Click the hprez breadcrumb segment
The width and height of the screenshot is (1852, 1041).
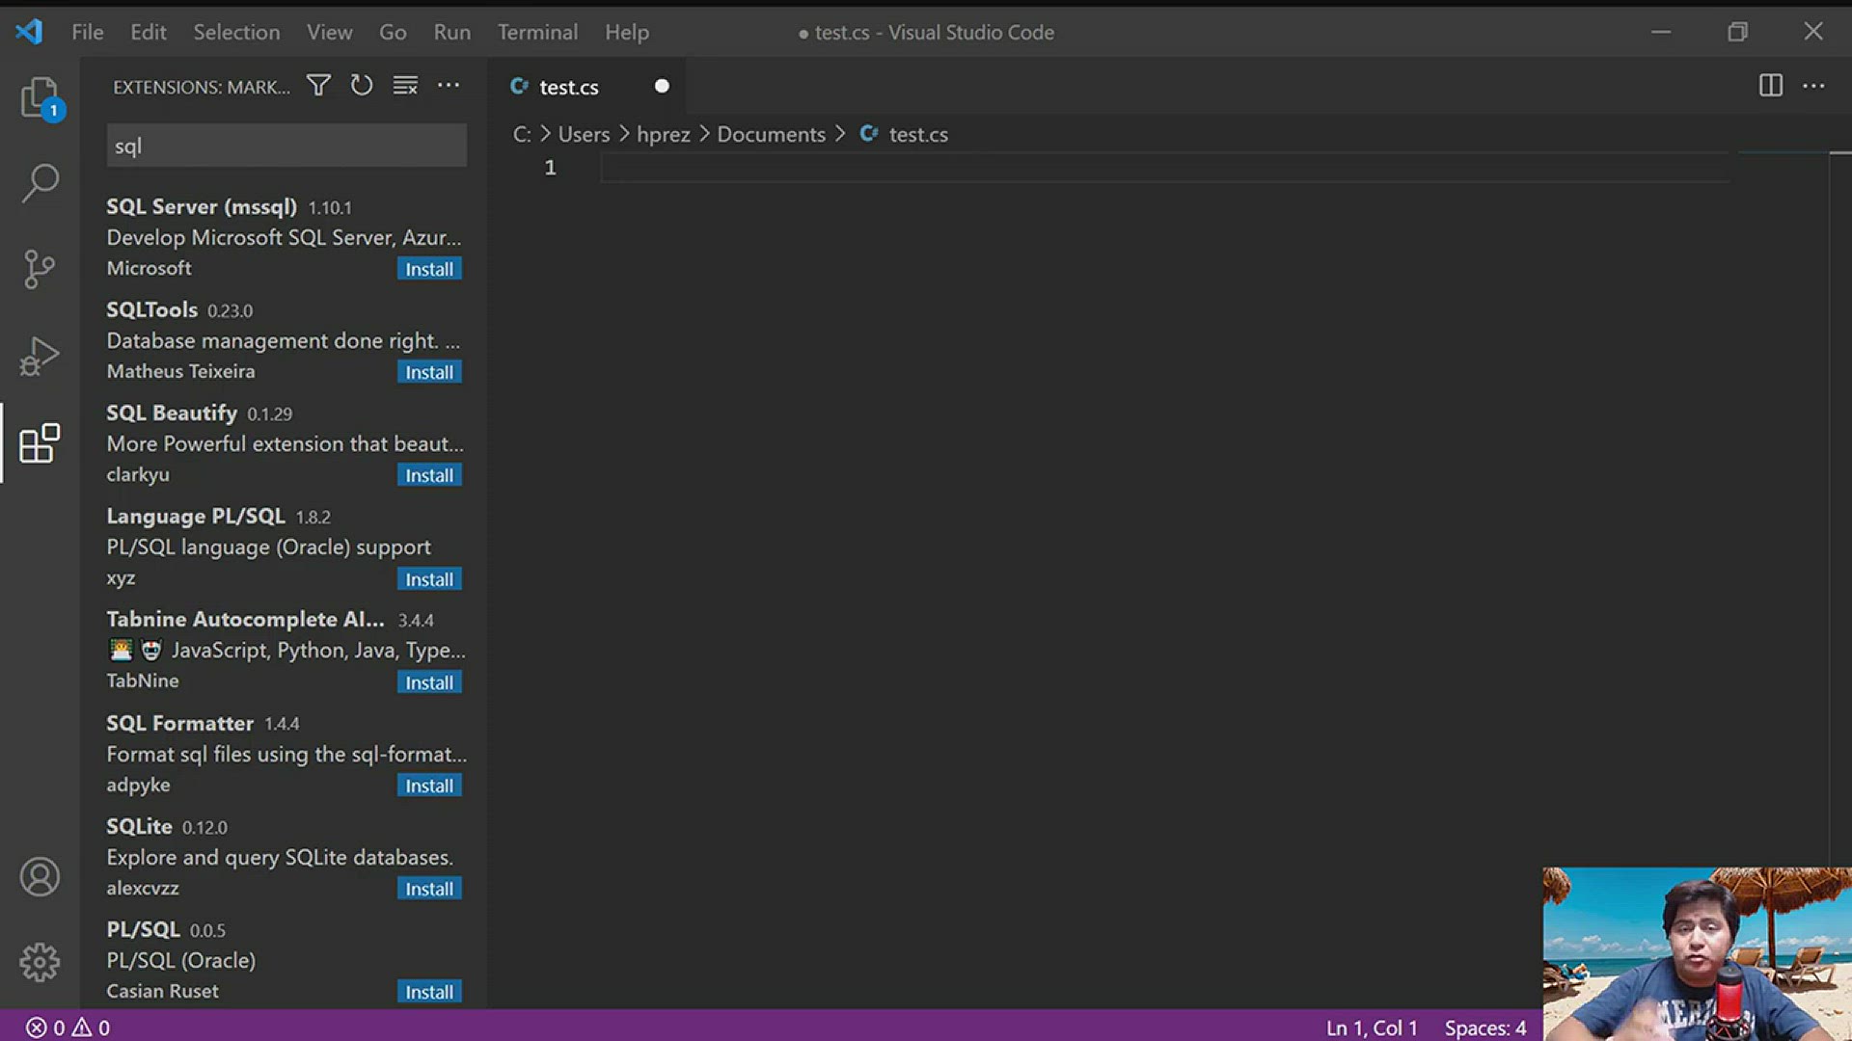[x=664, y=134]
